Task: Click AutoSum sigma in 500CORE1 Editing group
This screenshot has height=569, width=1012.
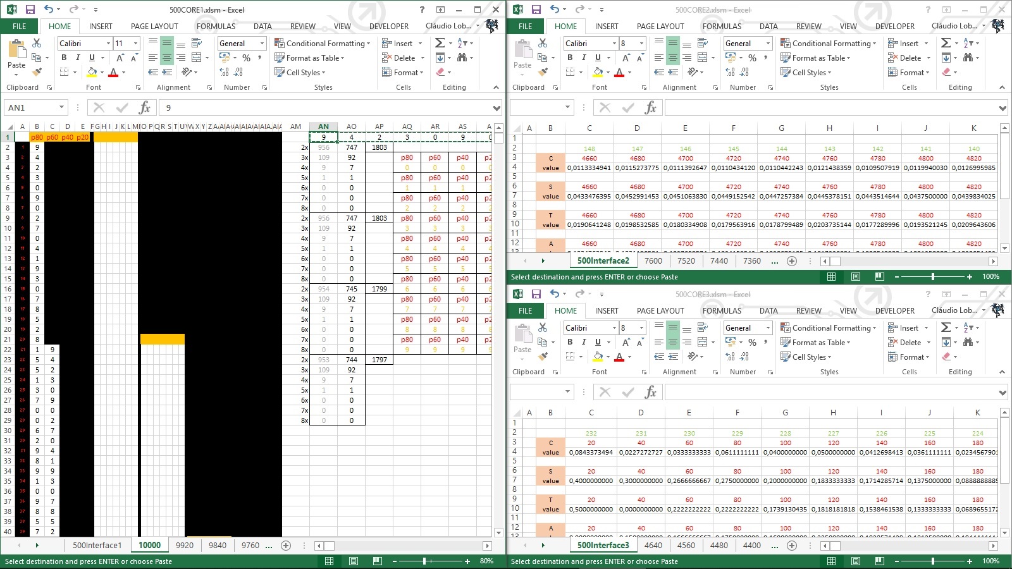Action: coord(440,43)
